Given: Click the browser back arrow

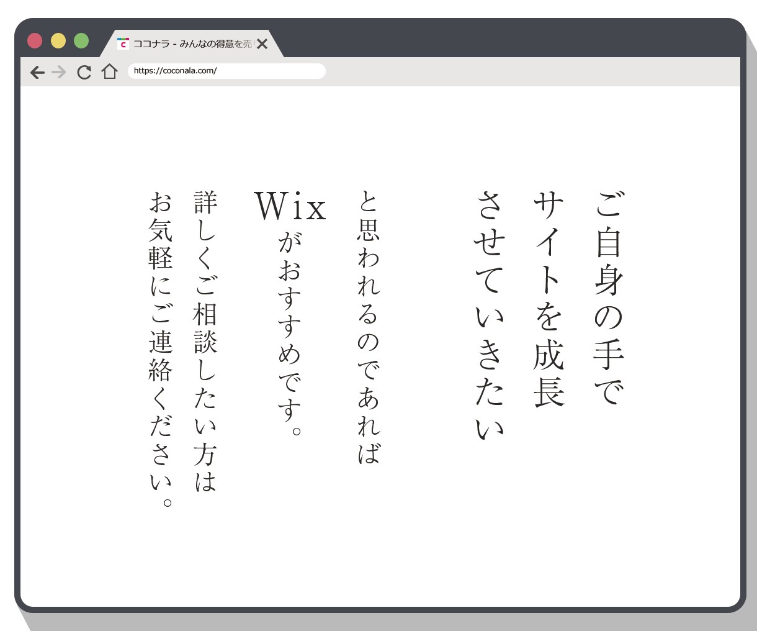Looking at the screenshot, I should coord(37,72).
